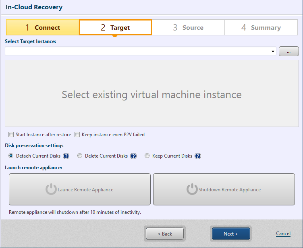
Task: Go to step 1 Connect tab
Action: pyautogui.click(x=43, y=28)
